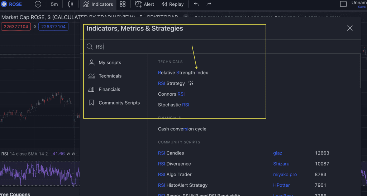Click the dialog results scrollbar
367x196 pixels.
360,71
